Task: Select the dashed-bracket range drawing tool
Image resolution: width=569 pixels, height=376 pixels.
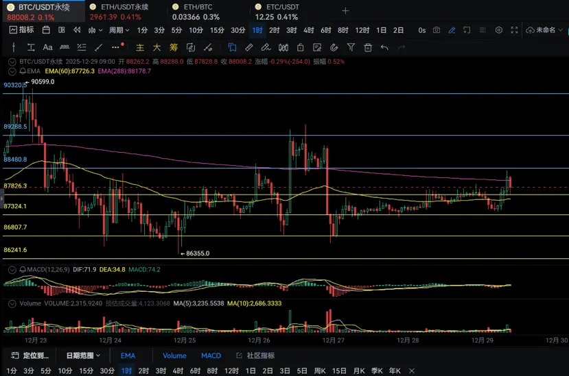Action: (x=65, y=47)
